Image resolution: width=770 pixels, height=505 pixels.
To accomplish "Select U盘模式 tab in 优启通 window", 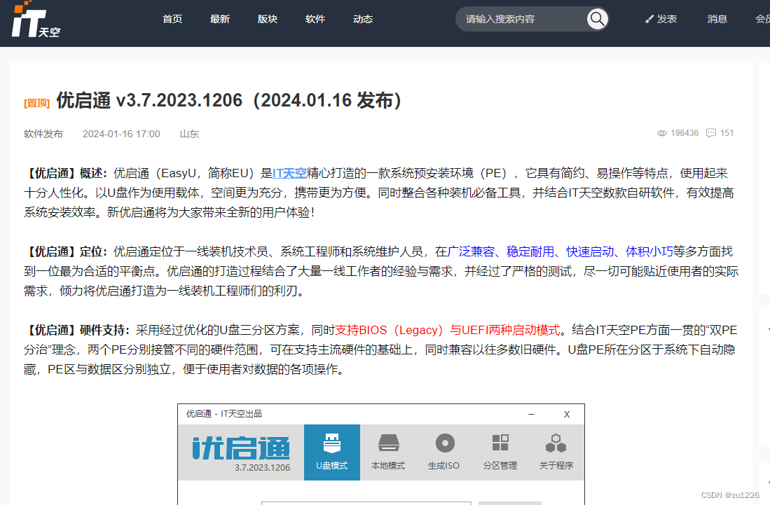I will tap(332, 452).
